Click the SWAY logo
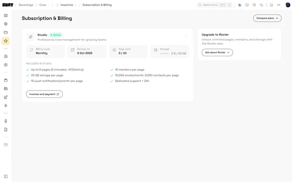 pyautogui.click(x=8, y=5)
